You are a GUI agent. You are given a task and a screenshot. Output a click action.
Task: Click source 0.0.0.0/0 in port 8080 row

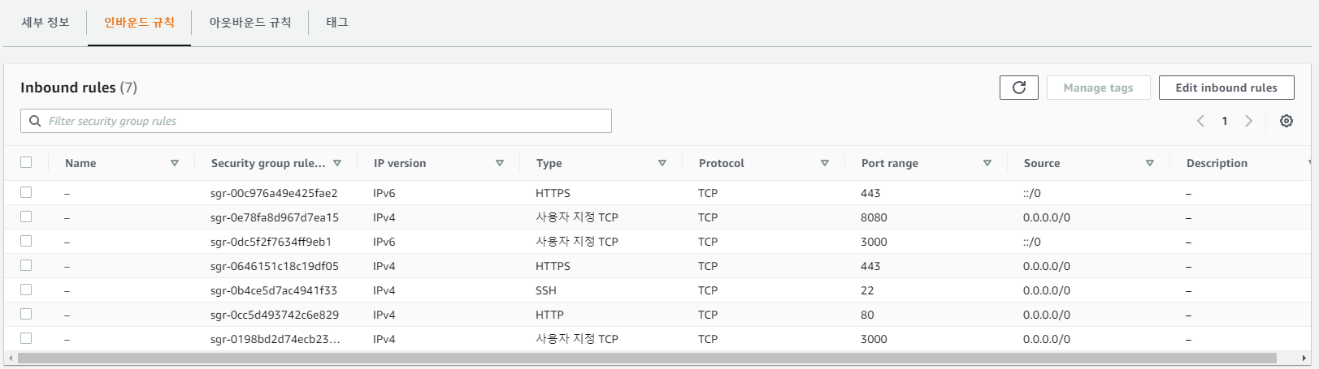tap(1047, 217)
